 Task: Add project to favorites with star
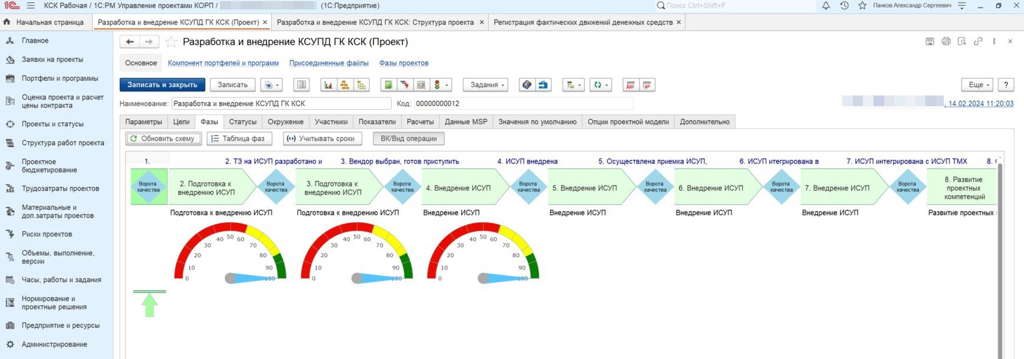click(171, 42)
